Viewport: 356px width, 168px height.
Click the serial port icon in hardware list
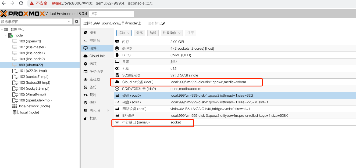(117, 122)
